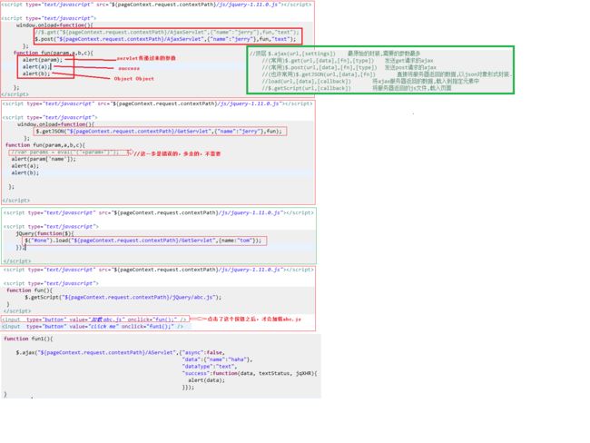This screenshot has height=443, width=590.
Task: Click the input tag with onclick="fun();"
Action: click(94, 320)
